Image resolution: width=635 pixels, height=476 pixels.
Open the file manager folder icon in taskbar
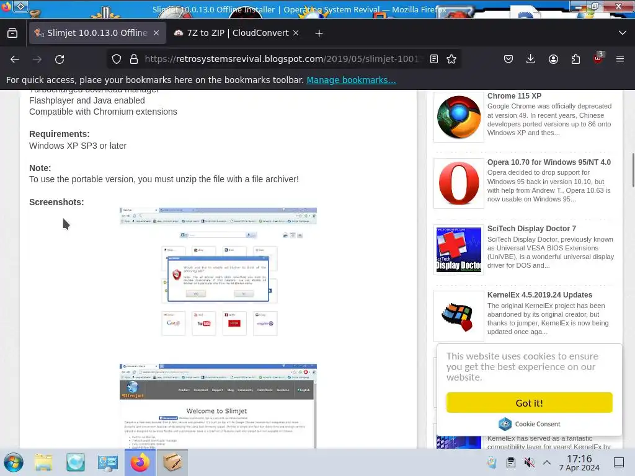pos(43,462)
